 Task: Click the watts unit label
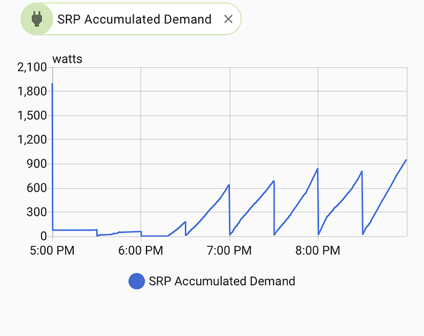click(x=67, y=59)
